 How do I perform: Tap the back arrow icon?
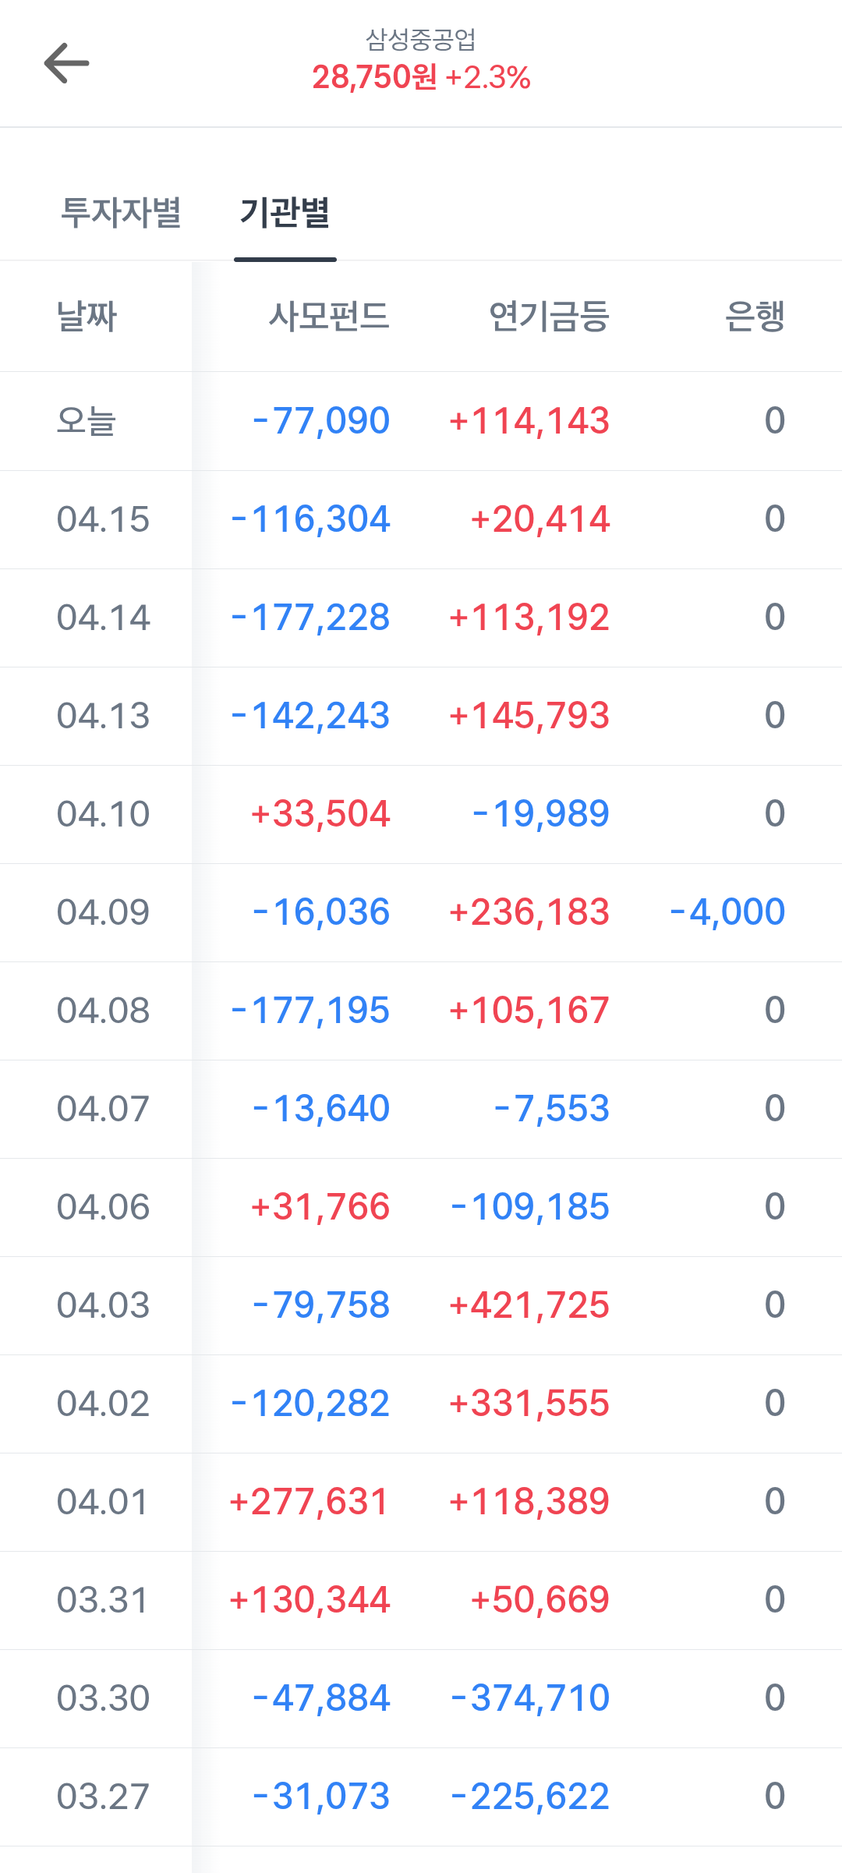[67, 63]
